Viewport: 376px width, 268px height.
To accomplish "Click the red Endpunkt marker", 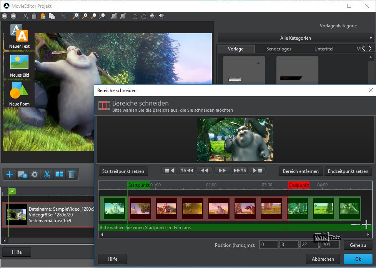I will pos(298,185).
